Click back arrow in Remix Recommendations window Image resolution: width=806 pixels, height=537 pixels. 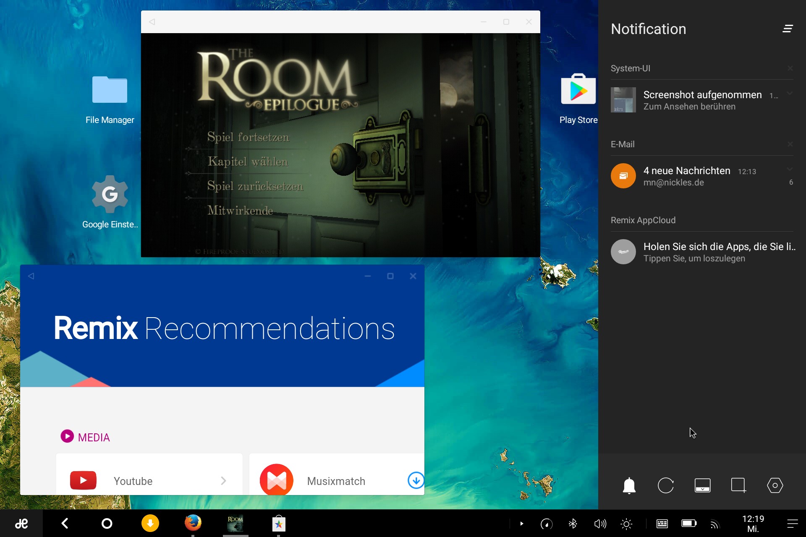click(x=31, y=276)
